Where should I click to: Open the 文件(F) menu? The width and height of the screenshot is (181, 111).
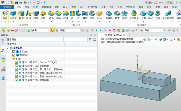[7, 7]
